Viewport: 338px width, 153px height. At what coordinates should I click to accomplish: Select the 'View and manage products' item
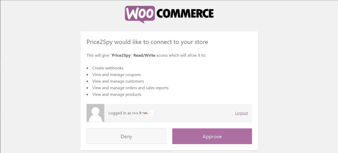tap(117, 95)
